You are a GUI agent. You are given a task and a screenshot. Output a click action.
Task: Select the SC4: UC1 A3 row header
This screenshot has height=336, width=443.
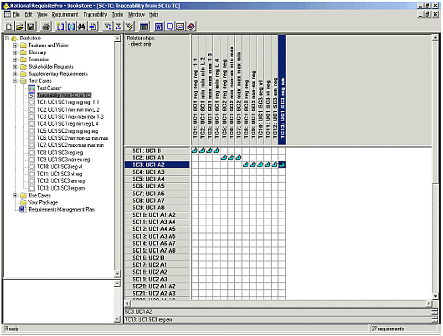(157, 172)
